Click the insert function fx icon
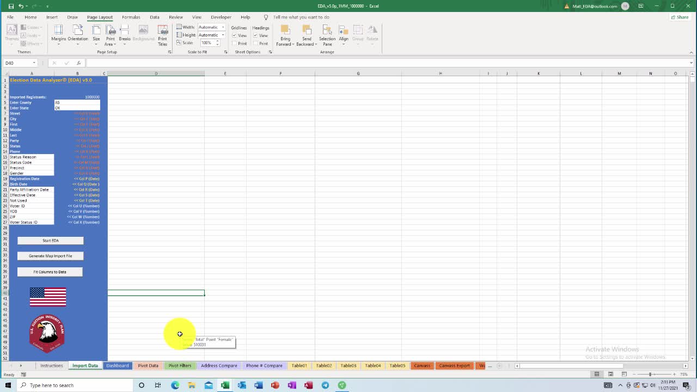 tap(79, 63)
